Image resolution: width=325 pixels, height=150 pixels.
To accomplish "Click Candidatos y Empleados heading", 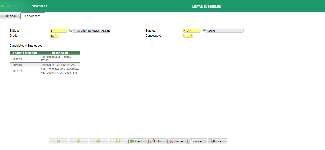I will pos(26,46).
